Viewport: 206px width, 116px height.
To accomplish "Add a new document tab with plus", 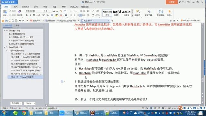I will point(112,21).
